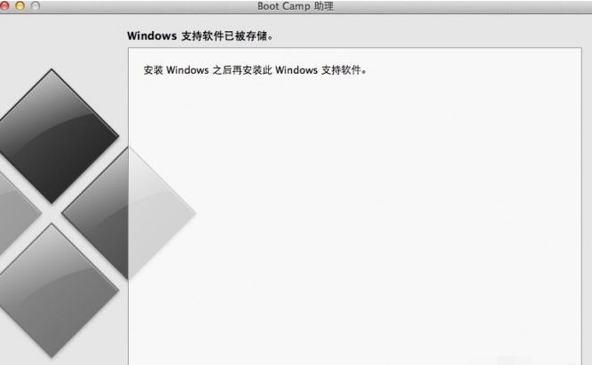The width and height of the screenshot is (592, 365).
Task: Close the Boot Camp 助理 window
Action: 4,6
